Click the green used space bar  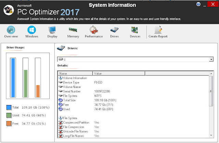pyautogui.click(x=26, y=83)
